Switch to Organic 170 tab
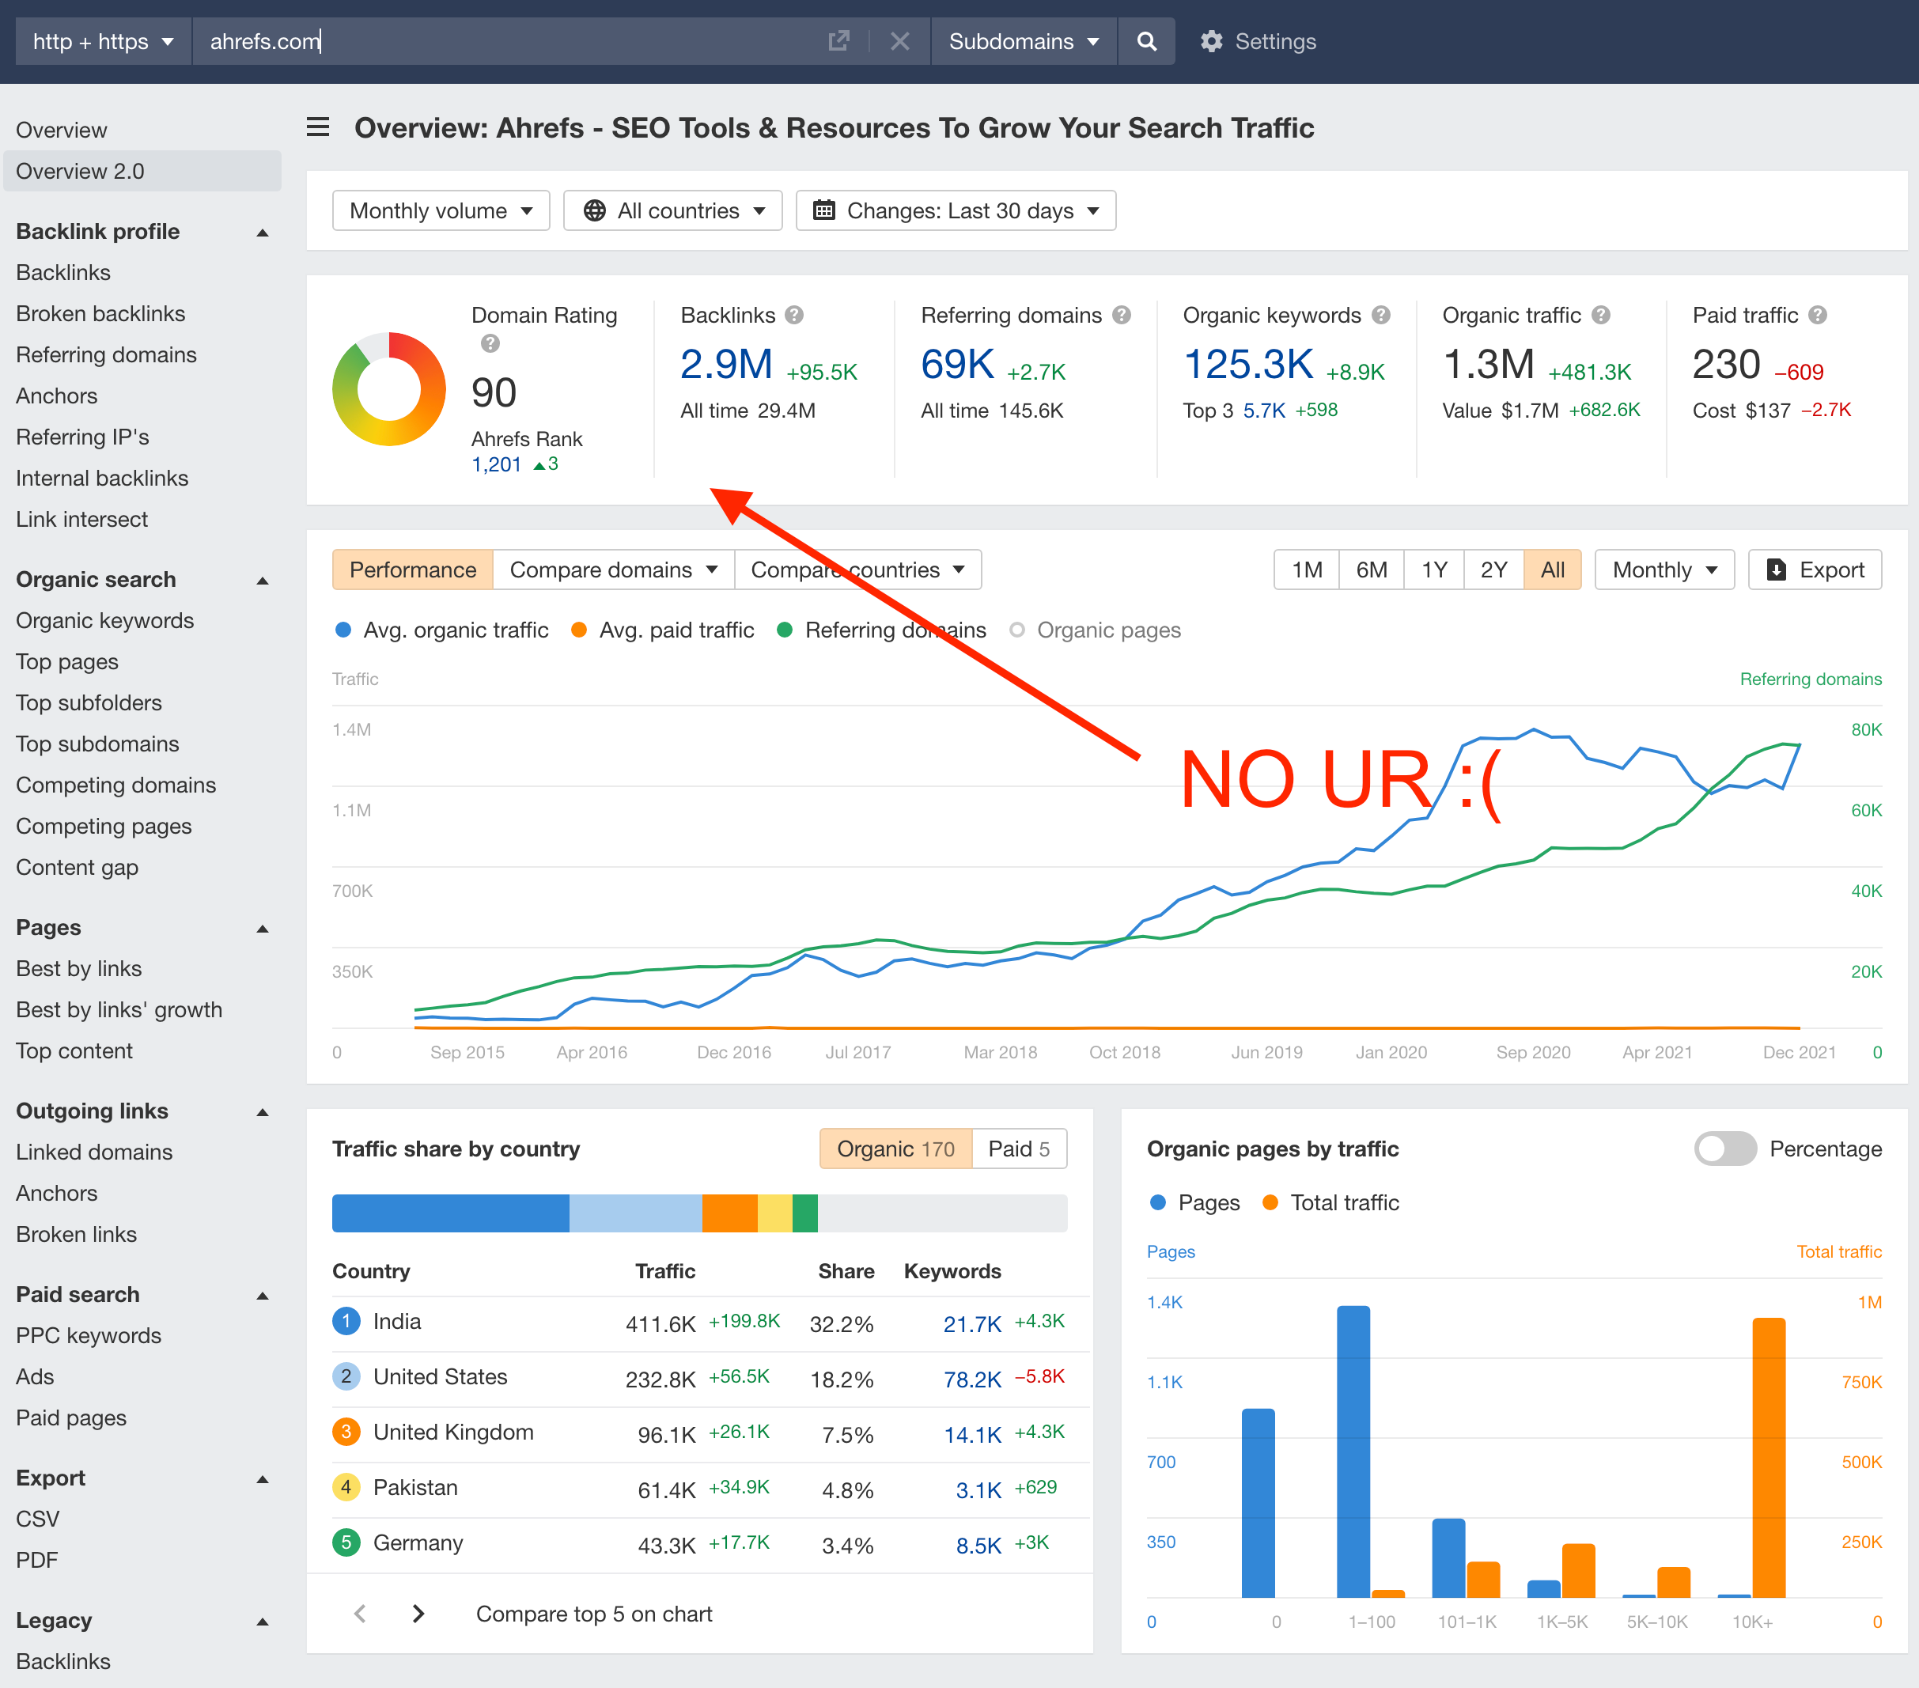This screenshot has width=1919, height=1688. tap(895, 1149)
